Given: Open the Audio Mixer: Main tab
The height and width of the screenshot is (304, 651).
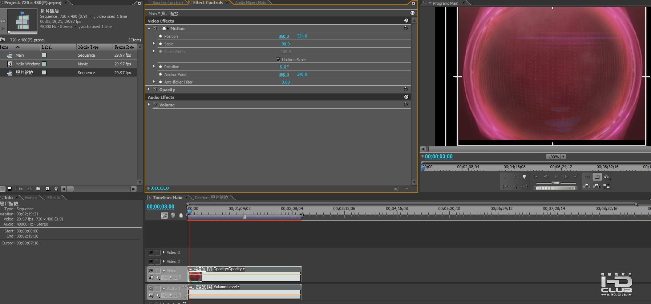Looking at the screenshot, I should [x=250, y=3].
